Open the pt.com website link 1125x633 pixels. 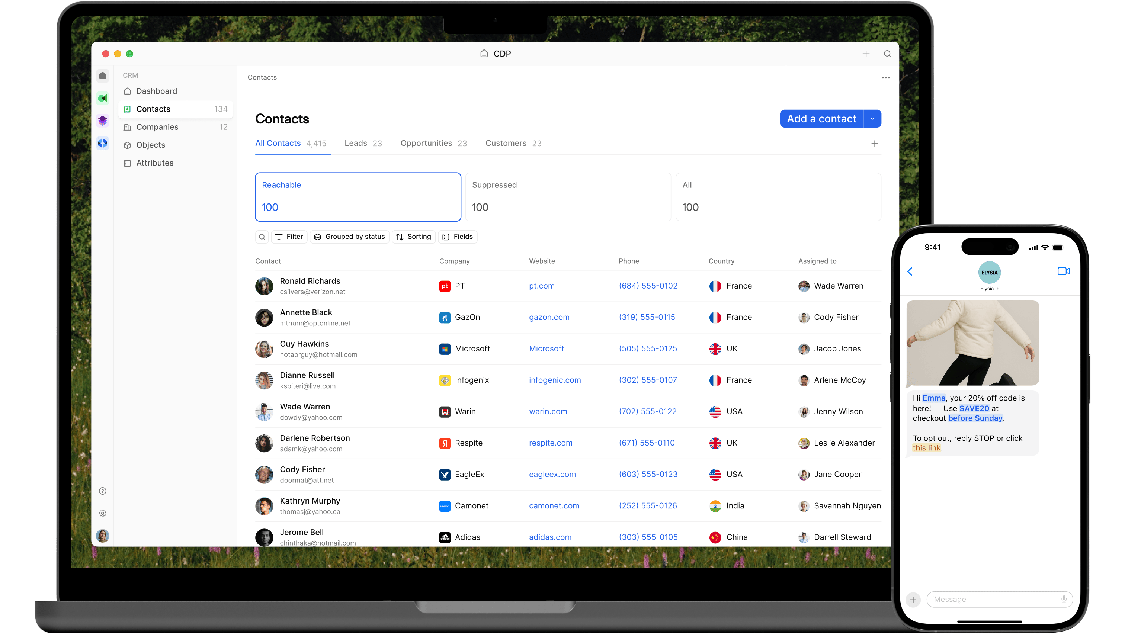pos(542,286)
